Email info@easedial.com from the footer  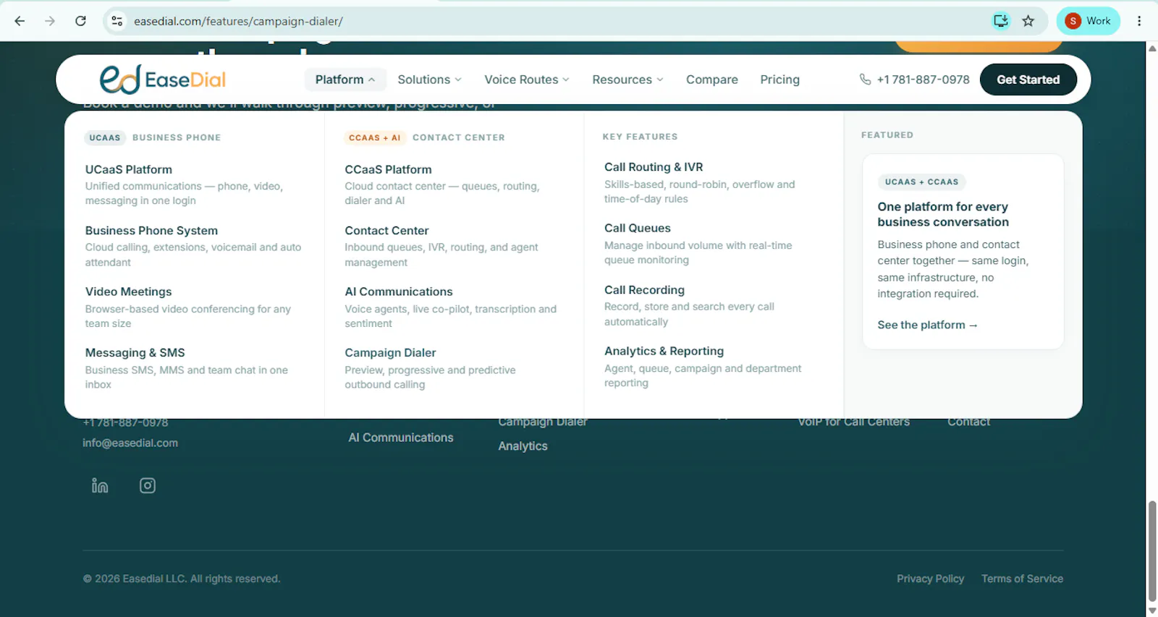[130, 443]
